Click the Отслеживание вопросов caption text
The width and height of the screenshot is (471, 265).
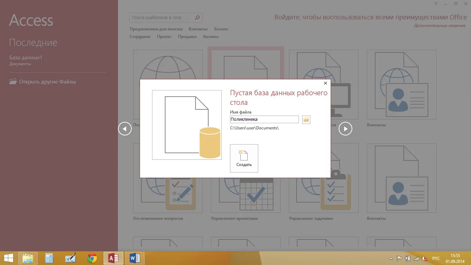pyautogui.click(x=158, y=218)
